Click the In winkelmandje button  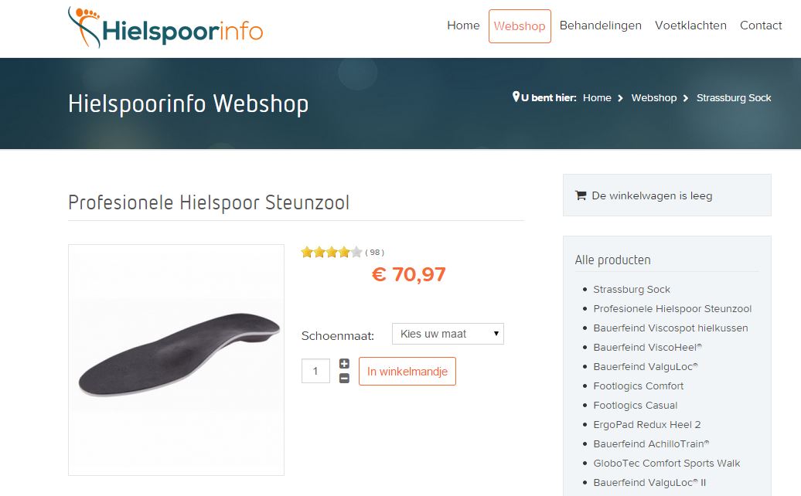(407, 372)
